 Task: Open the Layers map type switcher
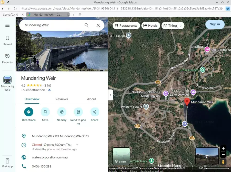pos(121,156)
